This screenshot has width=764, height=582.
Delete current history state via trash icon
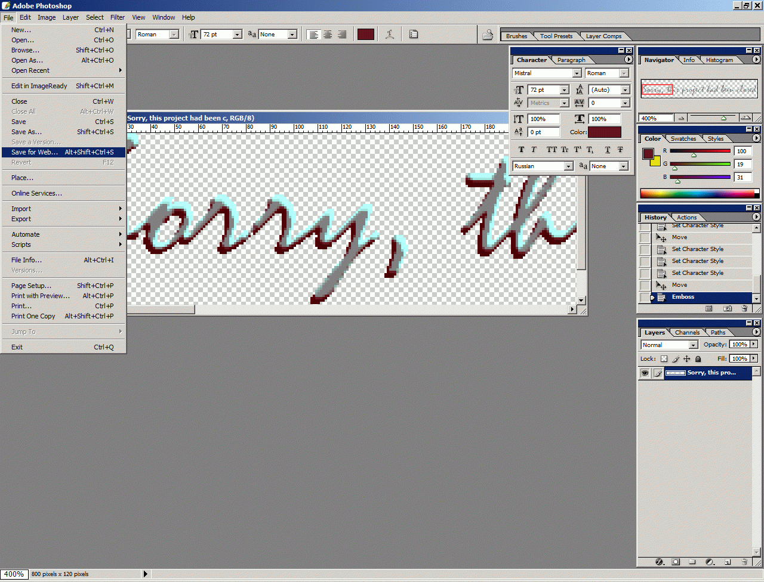(x=744, y=309)
